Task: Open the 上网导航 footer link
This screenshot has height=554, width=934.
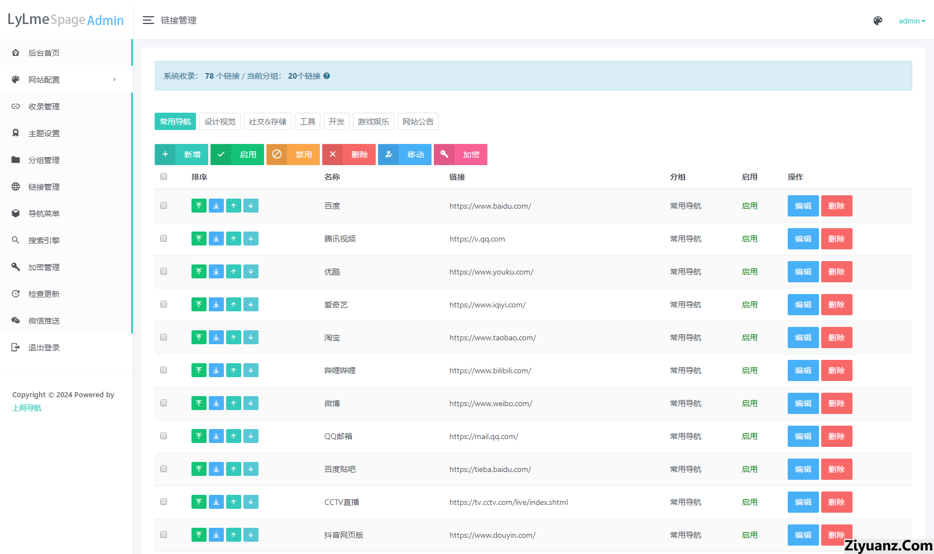Action: tap(27, 408)
